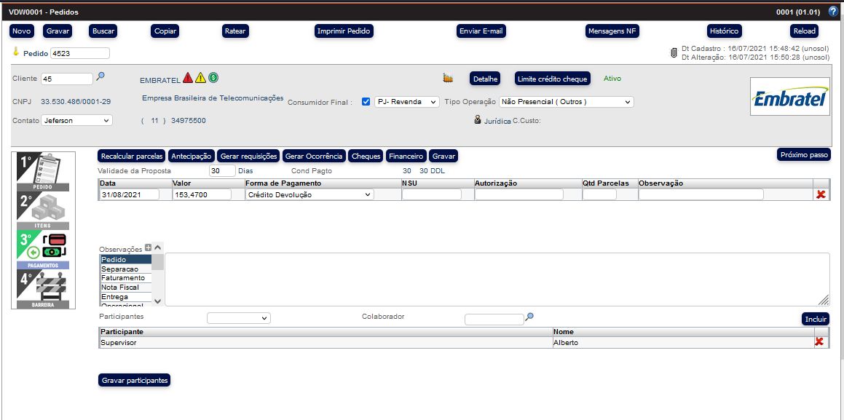Open the Tipo Operação dropdown
844x420 pixels.
[566, 102]
